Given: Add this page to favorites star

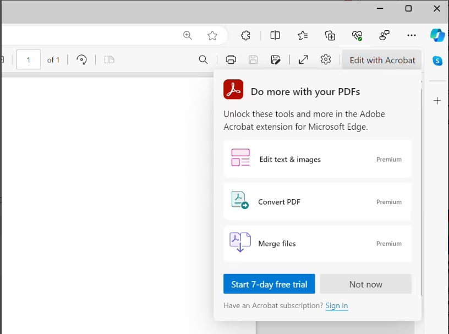Looking at the screenshot, I should coord(212,36).
